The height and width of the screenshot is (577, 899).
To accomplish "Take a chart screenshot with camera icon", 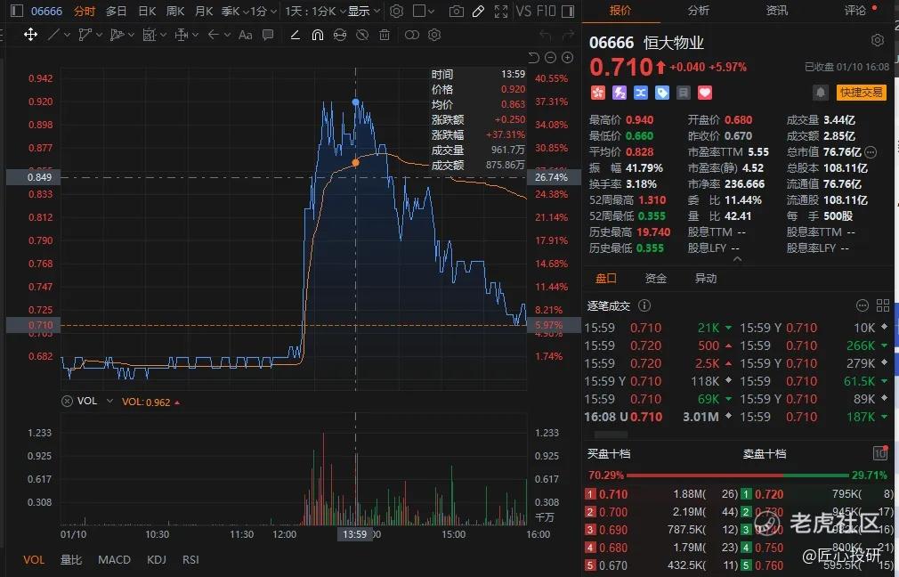I will pyautogui.click(x=457, y=12).
